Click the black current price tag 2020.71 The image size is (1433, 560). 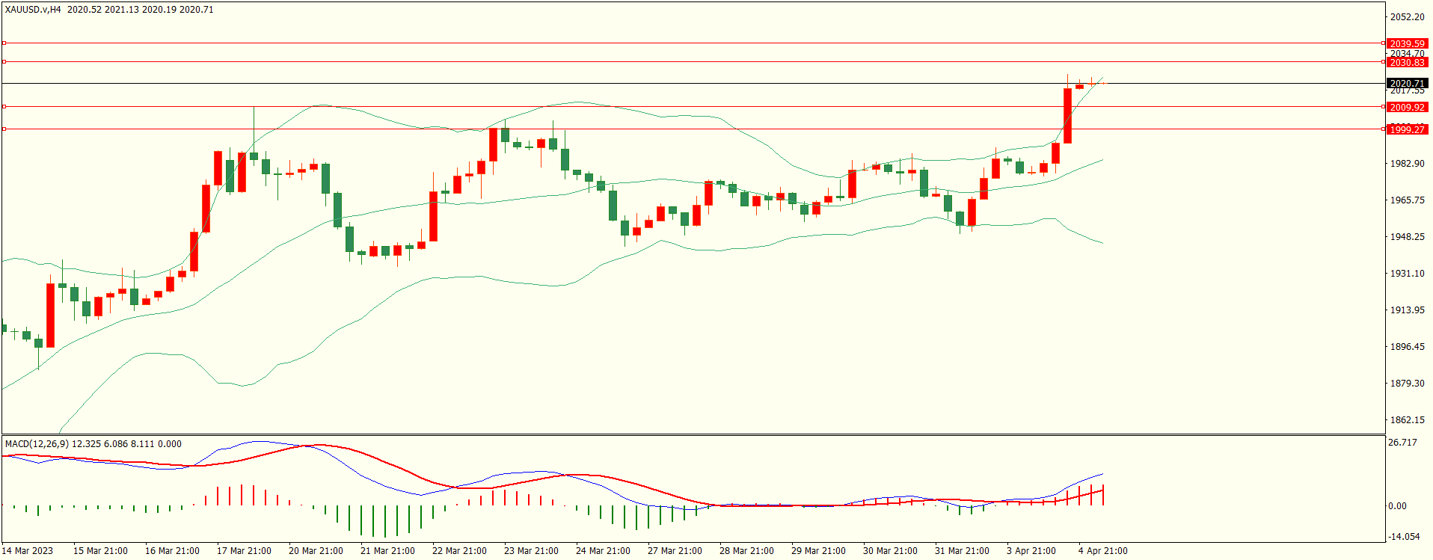point(1407,83)
